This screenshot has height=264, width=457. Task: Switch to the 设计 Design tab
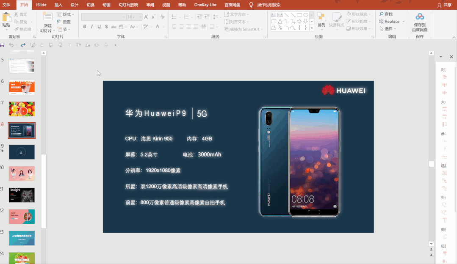click(x=74, y=5)
